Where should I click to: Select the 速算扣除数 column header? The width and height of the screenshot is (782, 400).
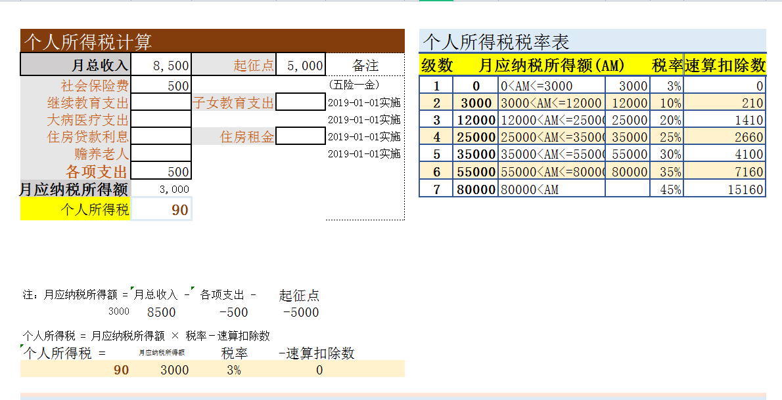(725, 65)
